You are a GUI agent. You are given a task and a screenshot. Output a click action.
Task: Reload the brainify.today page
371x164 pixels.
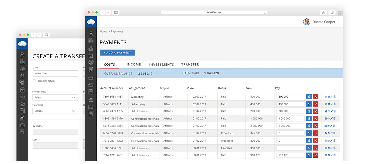265,13
